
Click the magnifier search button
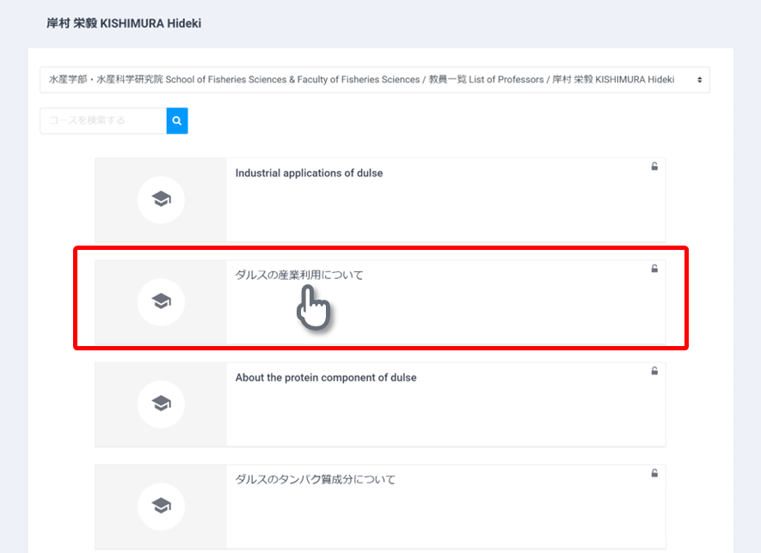pyautogui.click(x=177, y=121)
